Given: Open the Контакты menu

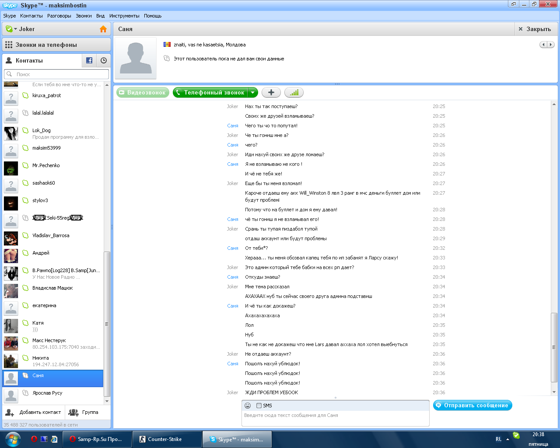Looking at the screenshot, I should [x=31, y=16].
